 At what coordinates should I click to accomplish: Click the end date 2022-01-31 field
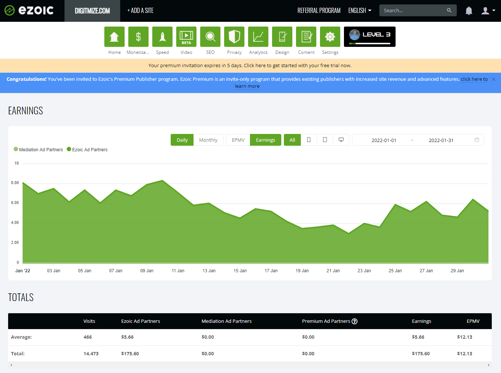(x=441, y=140)
